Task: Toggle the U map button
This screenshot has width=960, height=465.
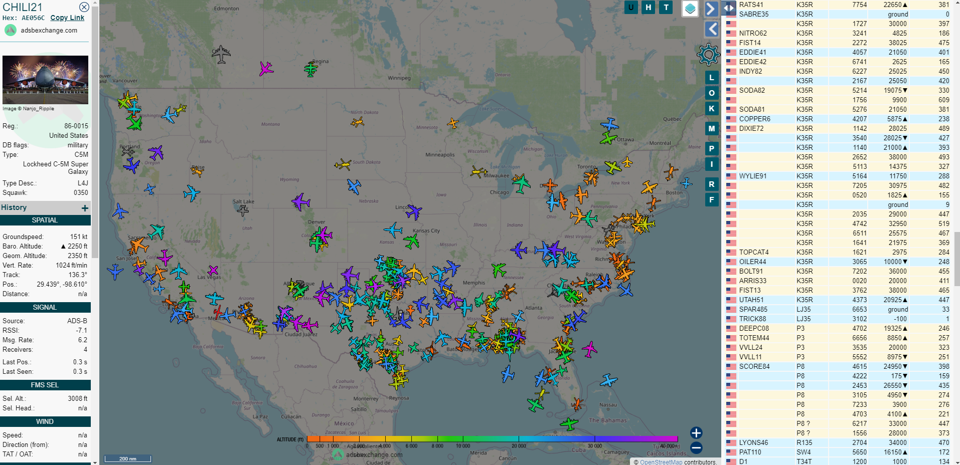Action: point(631,7)
